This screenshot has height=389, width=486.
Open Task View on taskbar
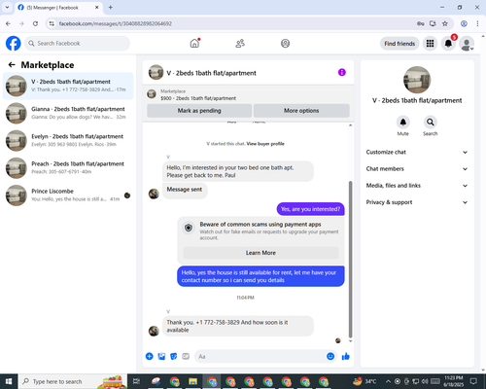[x=136, y=381]
